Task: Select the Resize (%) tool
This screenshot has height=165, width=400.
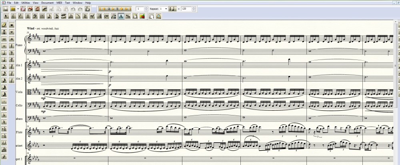Action: 128,16
